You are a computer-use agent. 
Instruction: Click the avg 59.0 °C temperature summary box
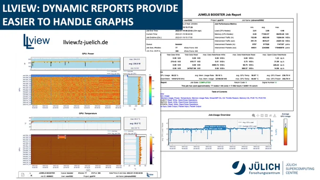point(135,123)
